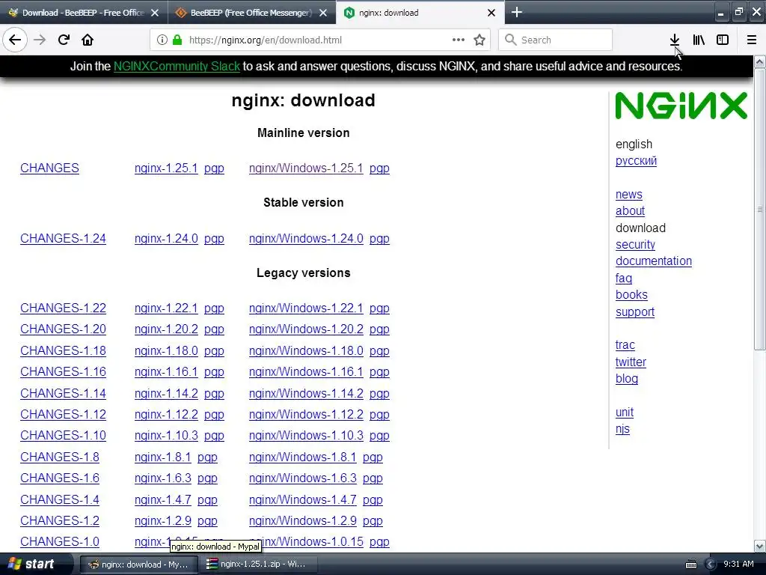Open a new tab with the plus button

tap(517, 12)
